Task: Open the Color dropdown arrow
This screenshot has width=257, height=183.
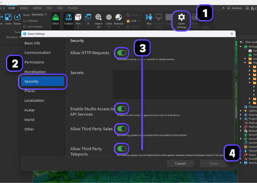Action: pos(109,27)
